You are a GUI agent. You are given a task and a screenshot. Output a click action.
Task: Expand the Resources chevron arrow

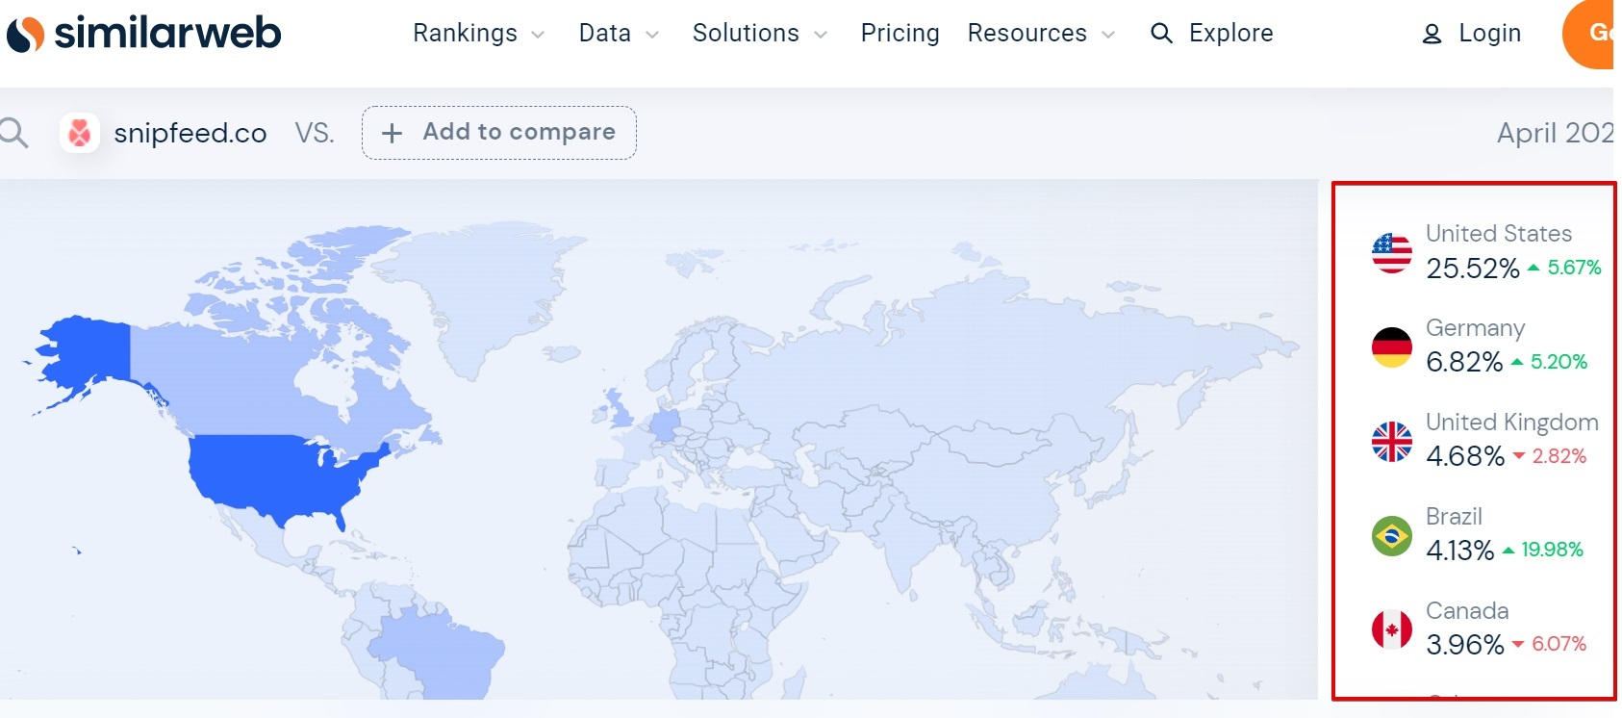point(1108,35)
